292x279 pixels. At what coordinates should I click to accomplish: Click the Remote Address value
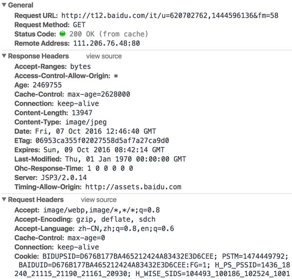(x=104, y=43)
